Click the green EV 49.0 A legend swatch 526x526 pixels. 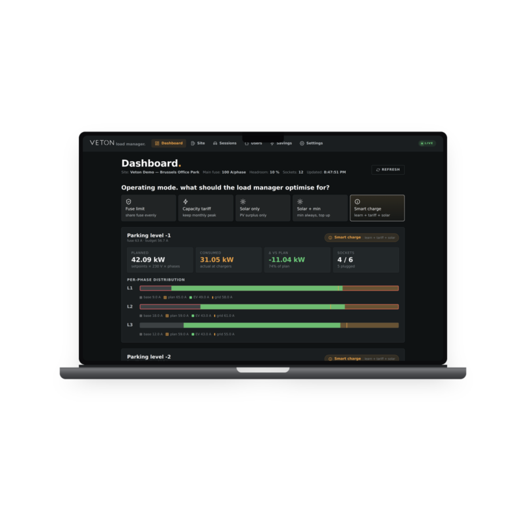[x=191, y=298]
